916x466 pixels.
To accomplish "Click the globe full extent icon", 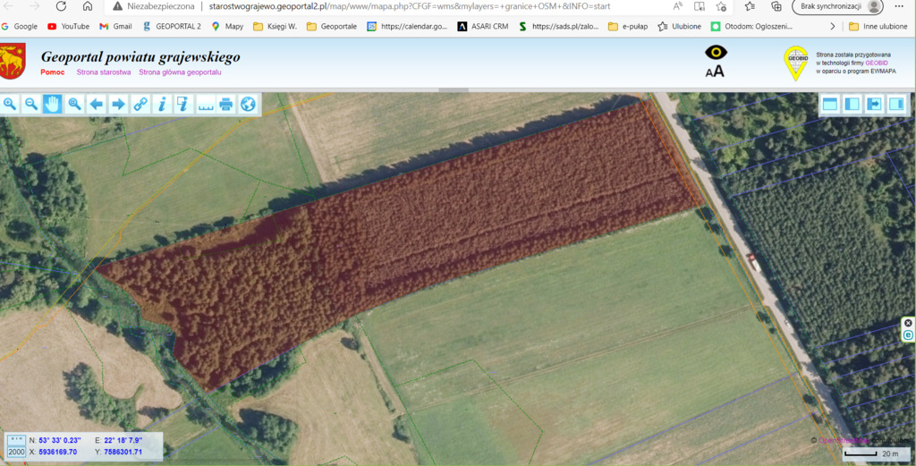I will point(248,104).
